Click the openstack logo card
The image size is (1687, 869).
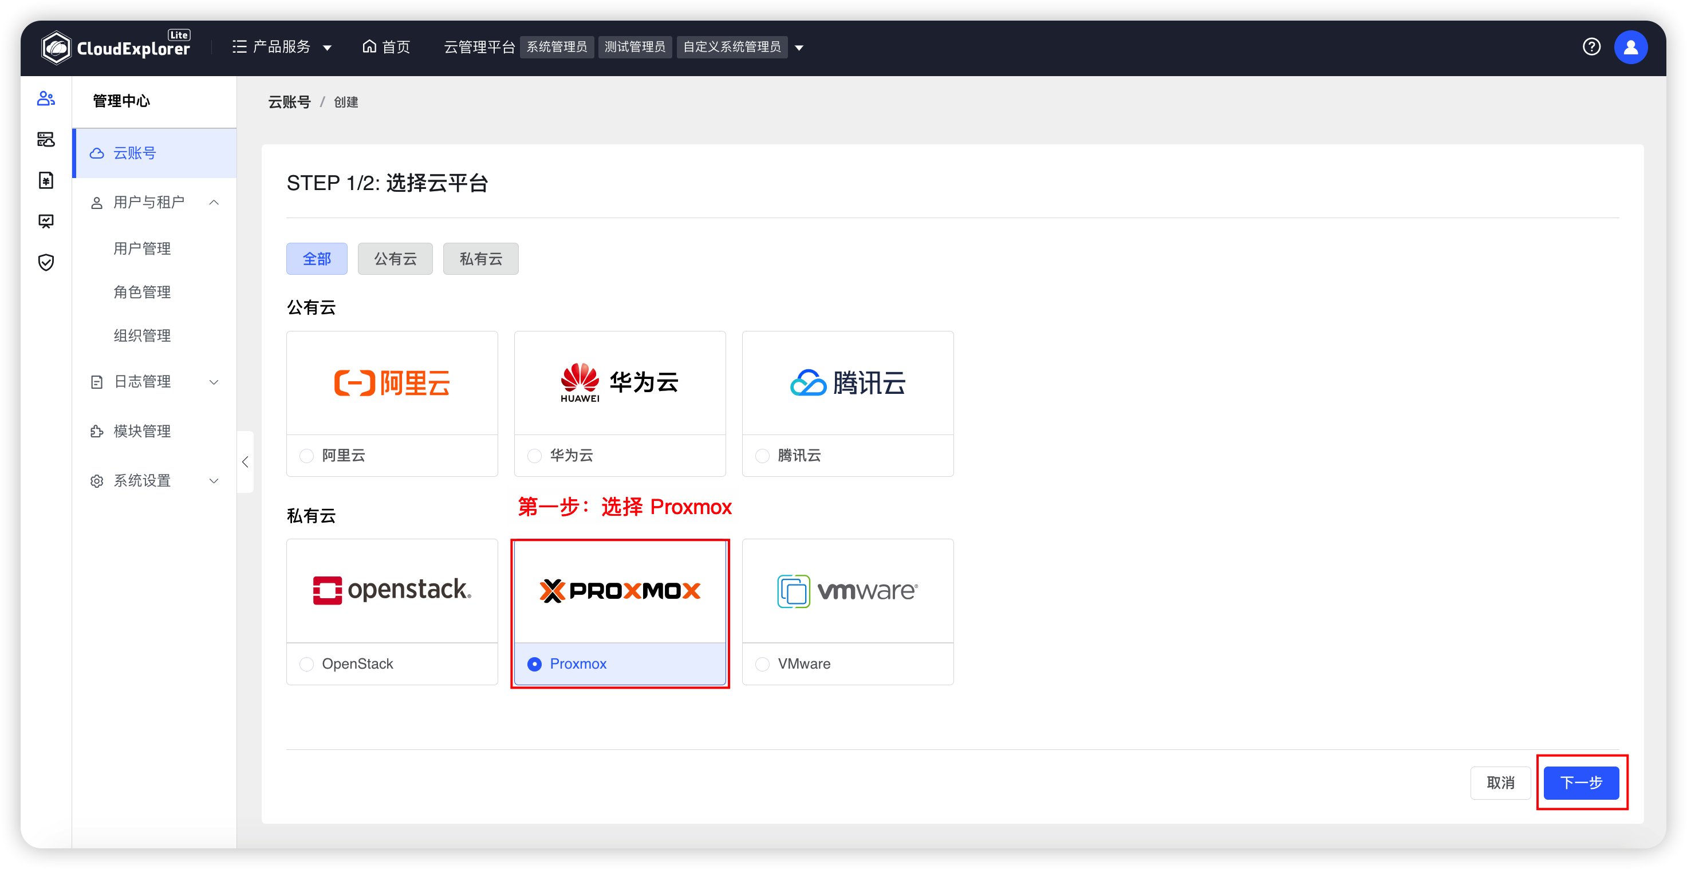[392, 591]
